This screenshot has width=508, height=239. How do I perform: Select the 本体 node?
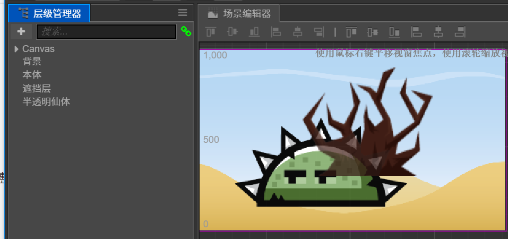coord(32,75)
